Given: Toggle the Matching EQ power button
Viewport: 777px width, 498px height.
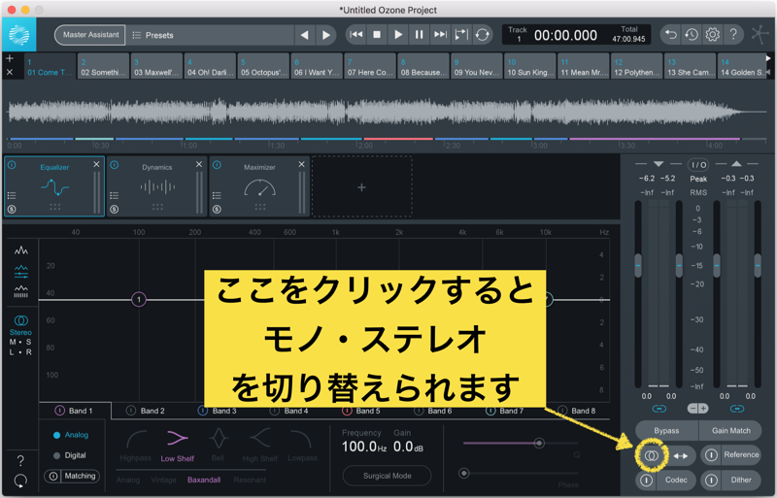Looking at the screenshot, I should pyautogui.click(x=53, y=477).
